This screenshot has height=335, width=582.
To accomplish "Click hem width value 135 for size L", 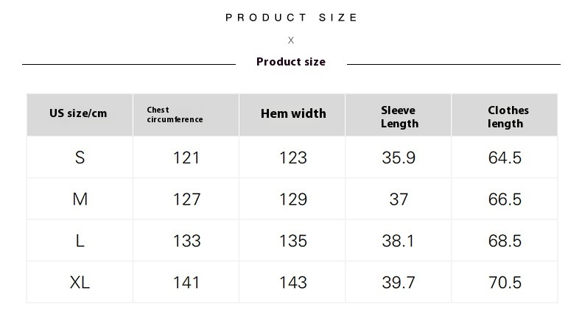I will click(x=293, y=241).
